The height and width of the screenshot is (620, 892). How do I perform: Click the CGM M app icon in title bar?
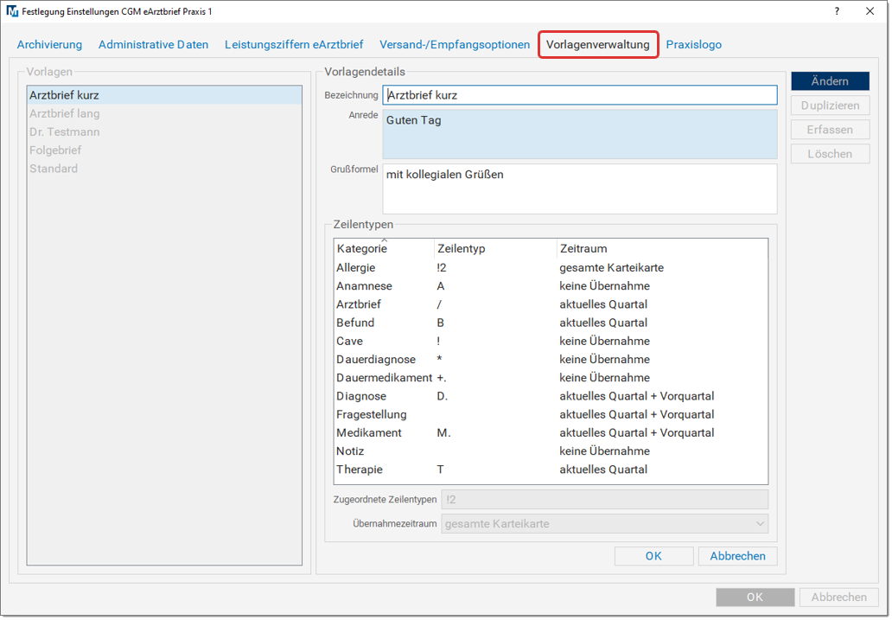tap(12, 11)
